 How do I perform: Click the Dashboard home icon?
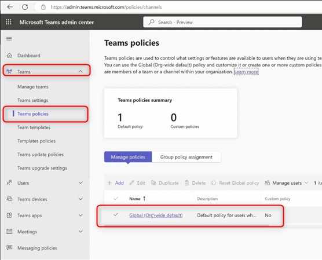tap(9, 56)
